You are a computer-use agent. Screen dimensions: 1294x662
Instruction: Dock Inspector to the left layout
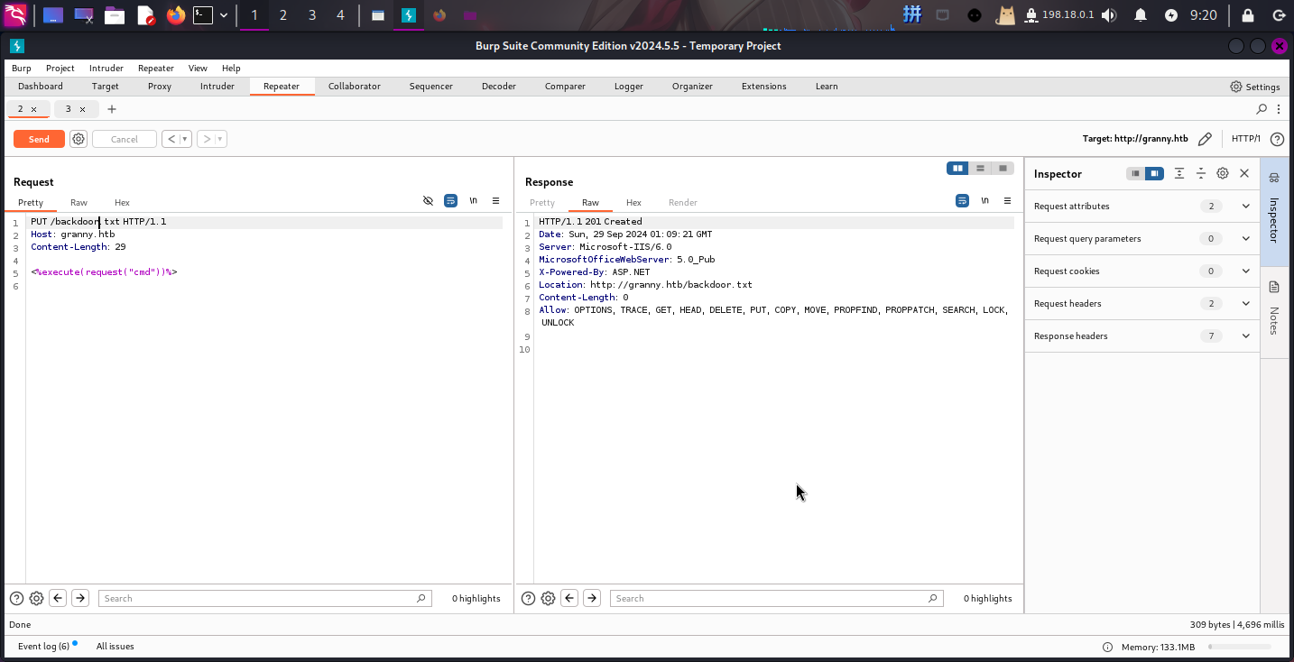(x=1135, y=173)
